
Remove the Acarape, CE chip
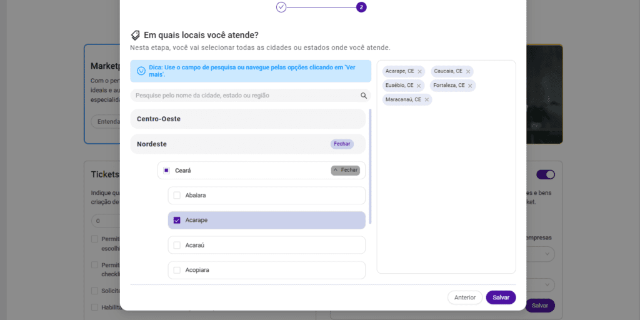tap(419, 72)
